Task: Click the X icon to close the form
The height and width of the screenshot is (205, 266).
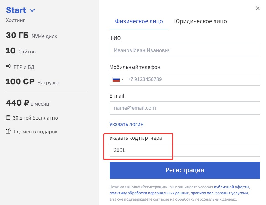Action: tap(257, 8)
